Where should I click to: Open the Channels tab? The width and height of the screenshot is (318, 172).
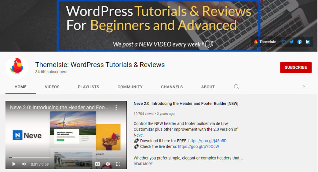172,87
